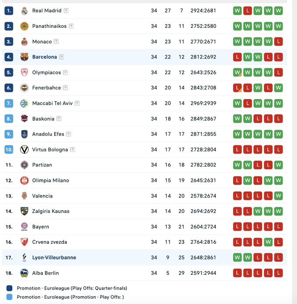The image size is (297, 304).
Task: Click the Alba Berlin team logo
Action: [24, 273]
